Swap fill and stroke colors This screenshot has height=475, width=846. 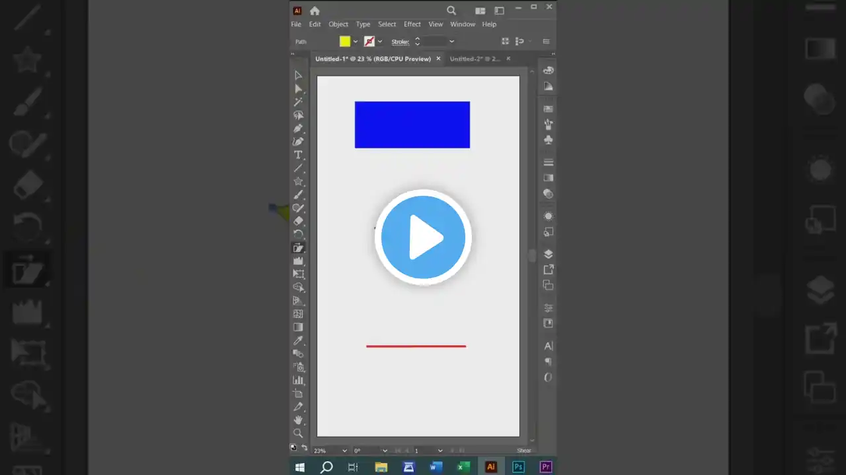[304, 447]
